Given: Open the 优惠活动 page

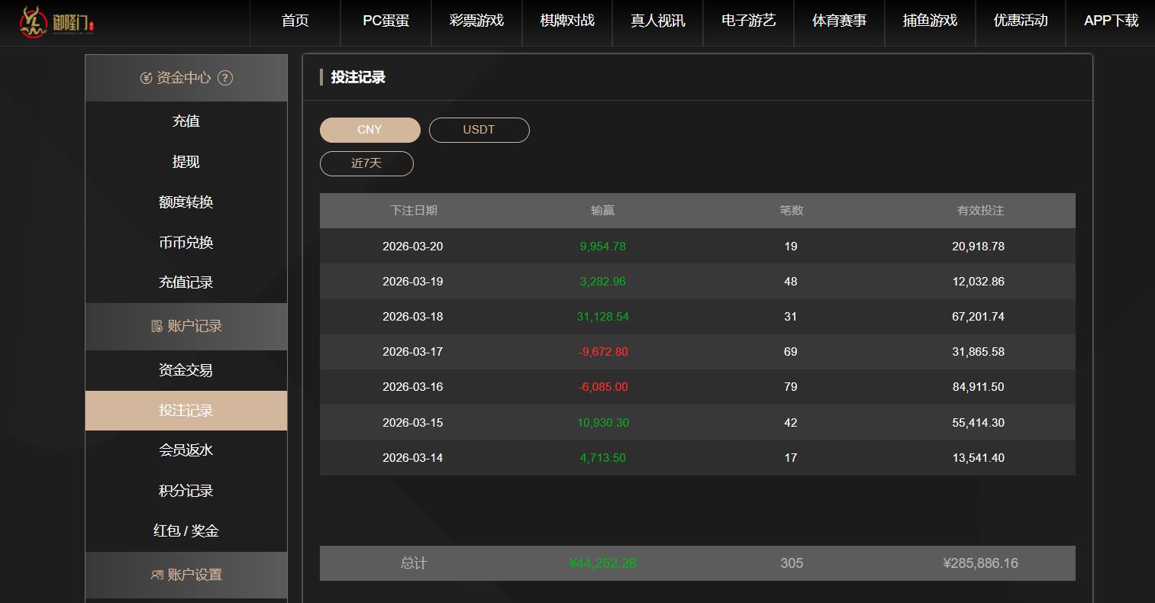Looking at the screenshot, I should (x=1020, y=21).
